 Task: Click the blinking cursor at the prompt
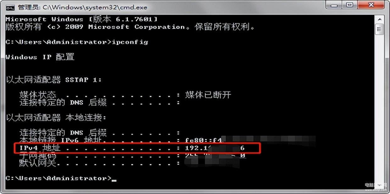pyautogui.click(x=114, y=180)
